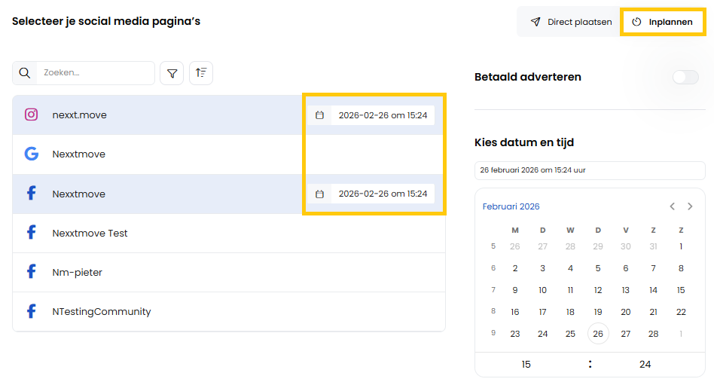Image resolution: width=714 pixels, height=385 pixels.
Task: Open the Februari 2026 month selector
Action: point(511,206)
